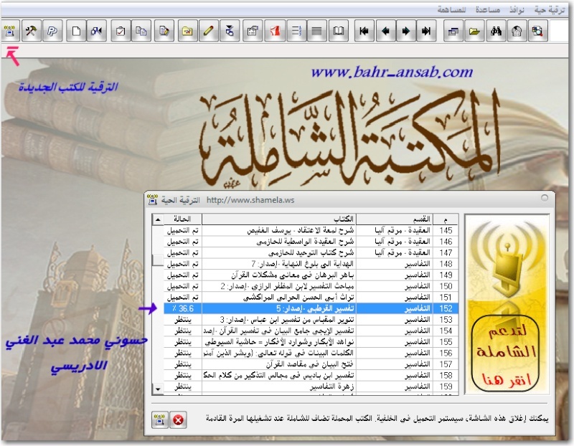The image size is (574, 446).
Task: Click the copy pages icon
Action: click(141, 31)
